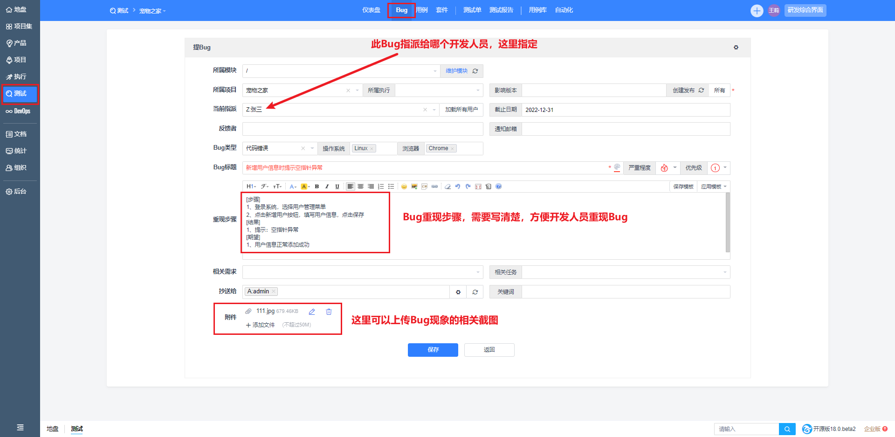Open priority level dropdown
This screenshot has height=437, width=895.
719,168
